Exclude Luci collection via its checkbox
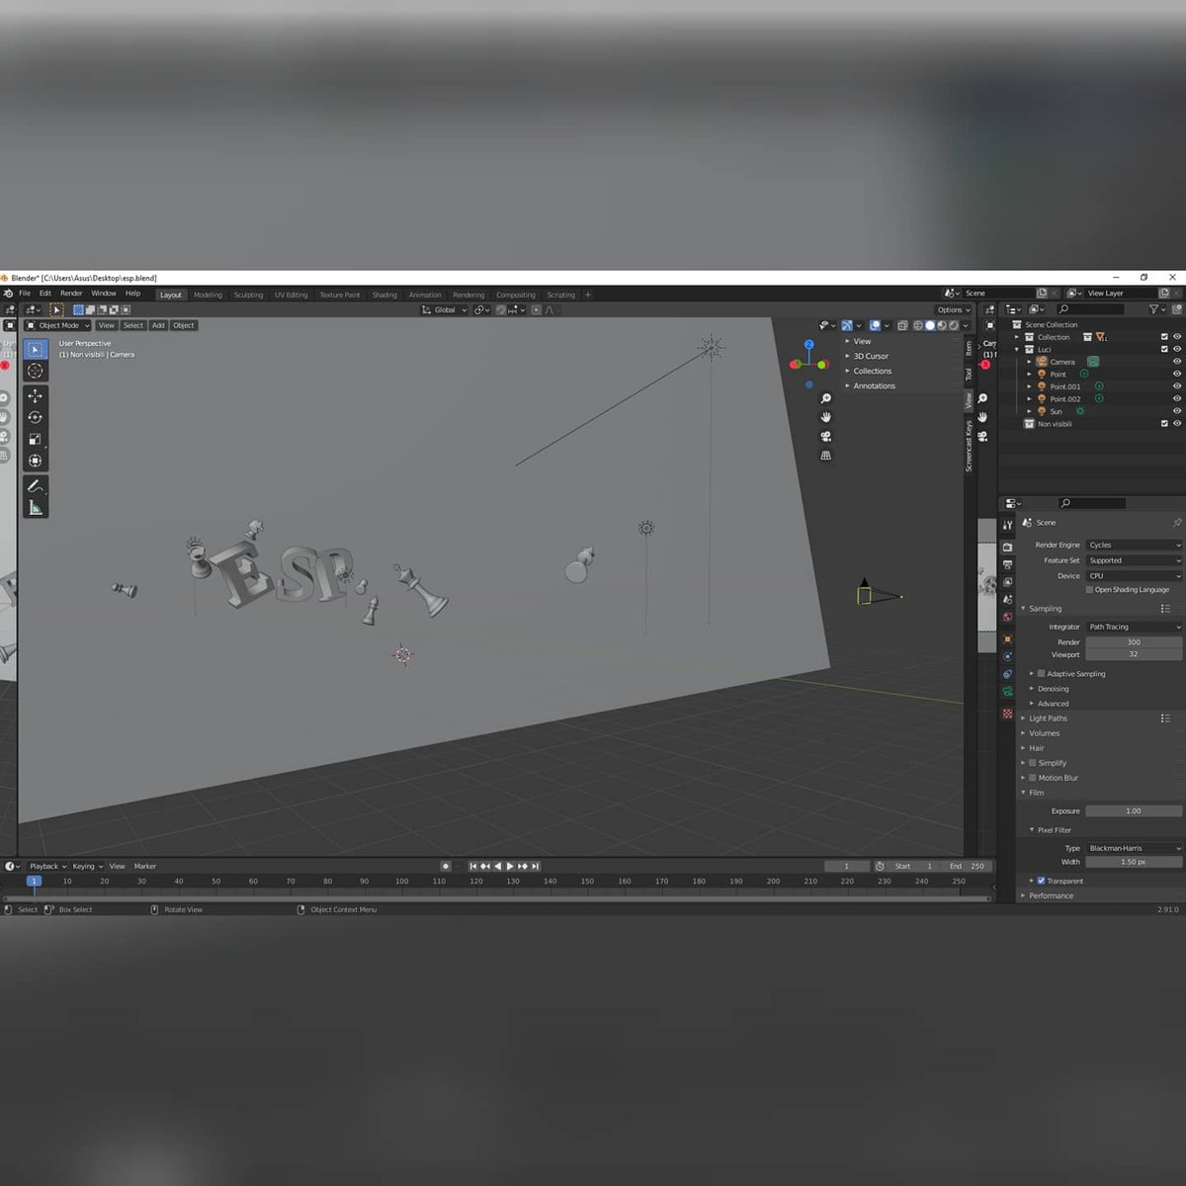Viewport: 1186px width, 1186px height. [x=1164, y=349]
